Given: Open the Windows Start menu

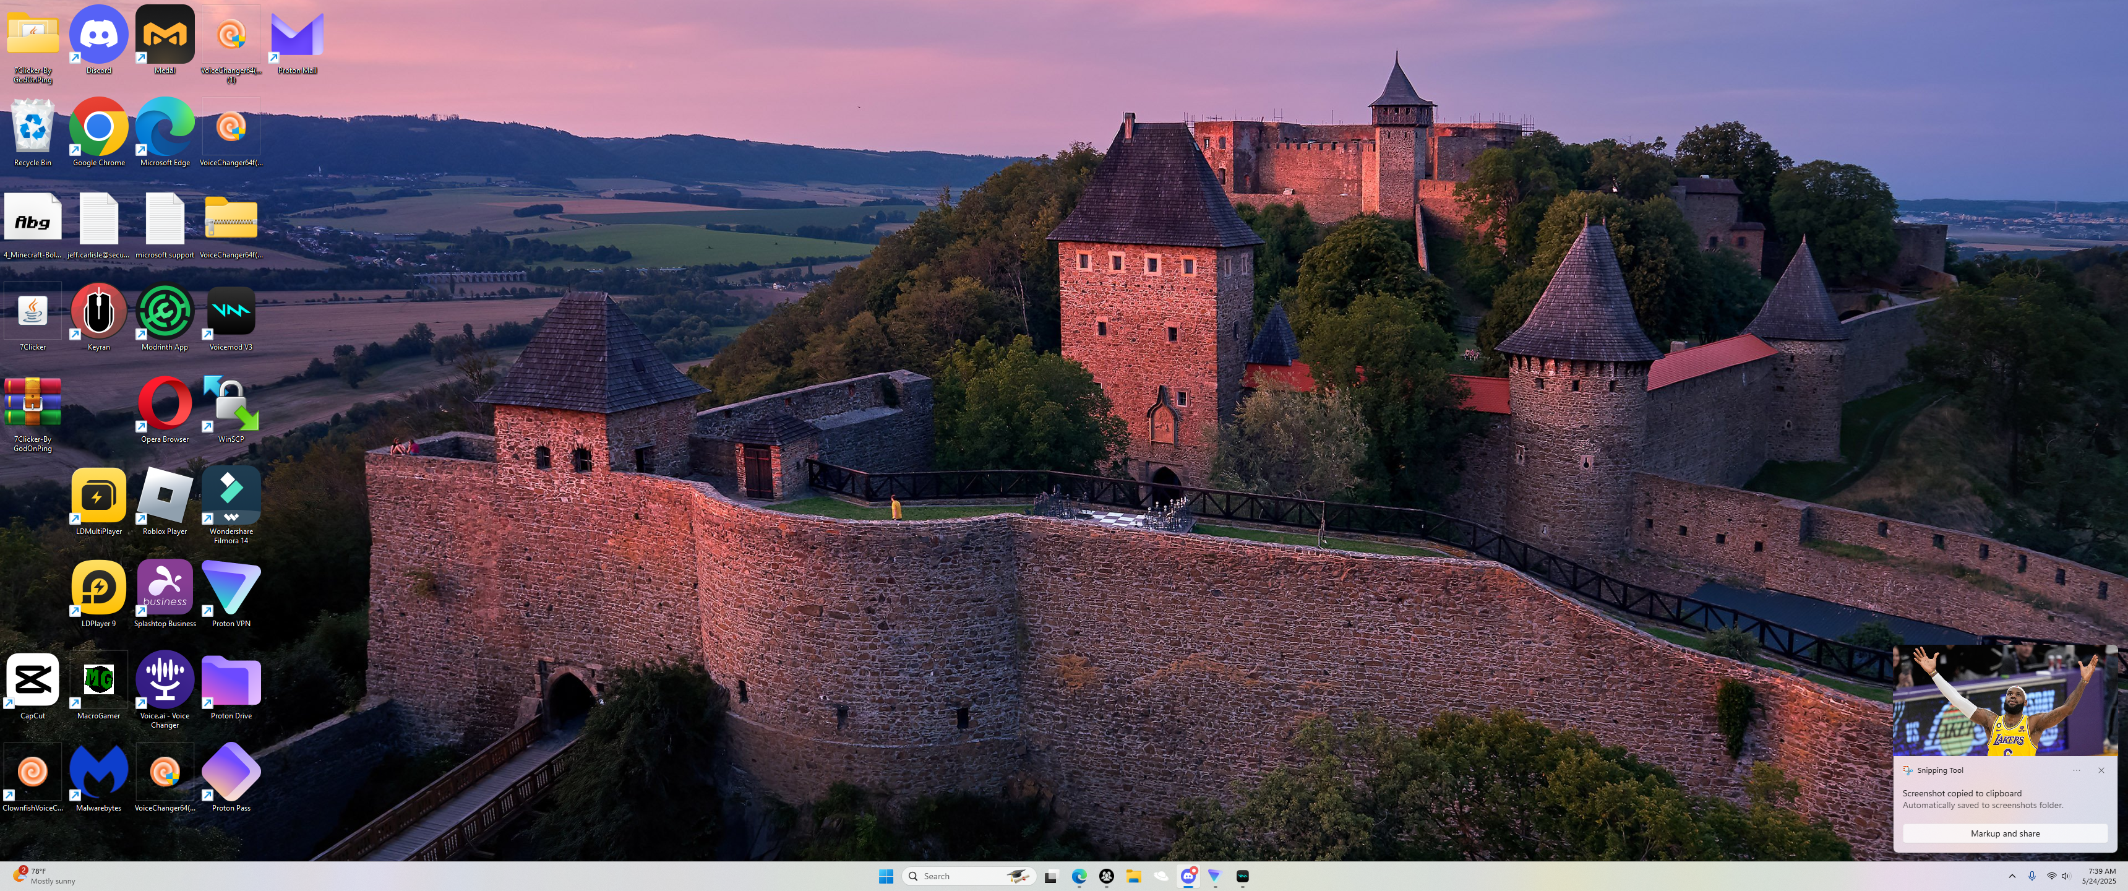Looking at the screenshot, I should click(886, 876).
